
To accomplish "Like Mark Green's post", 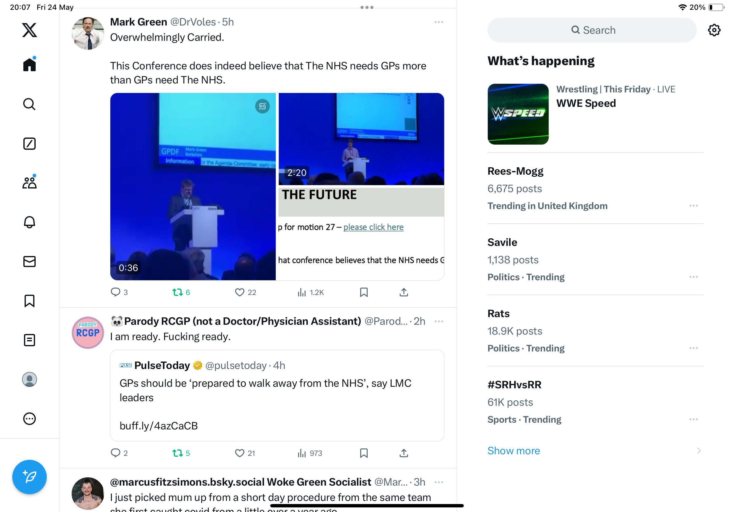I will [246, 292].
